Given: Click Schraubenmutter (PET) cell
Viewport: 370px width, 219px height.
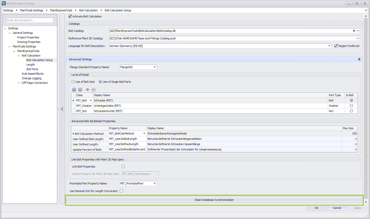Looking at the screenshot, I should pos(210,111).
